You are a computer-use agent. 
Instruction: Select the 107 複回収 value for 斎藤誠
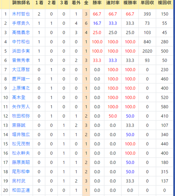pyautogui.click(x=164, y=125)
